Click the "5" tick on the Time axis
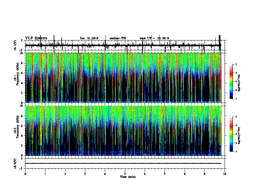The width and height of the screenshot is (253, 195). pyautogui.click(x=125, y=174)
